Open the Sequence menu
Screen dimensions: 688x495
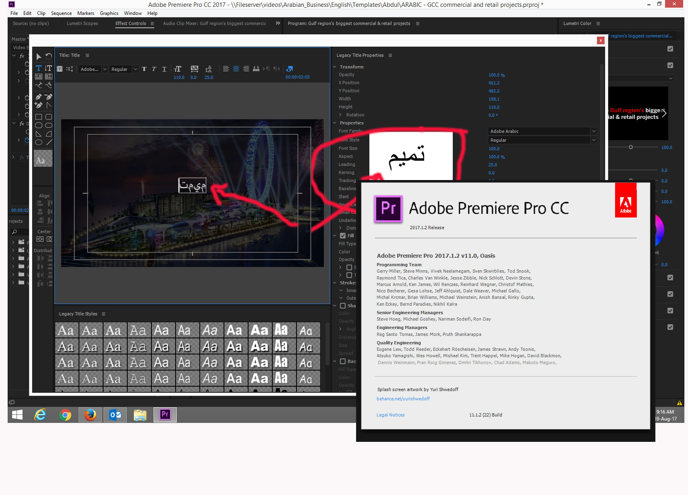tap(61, 13)
